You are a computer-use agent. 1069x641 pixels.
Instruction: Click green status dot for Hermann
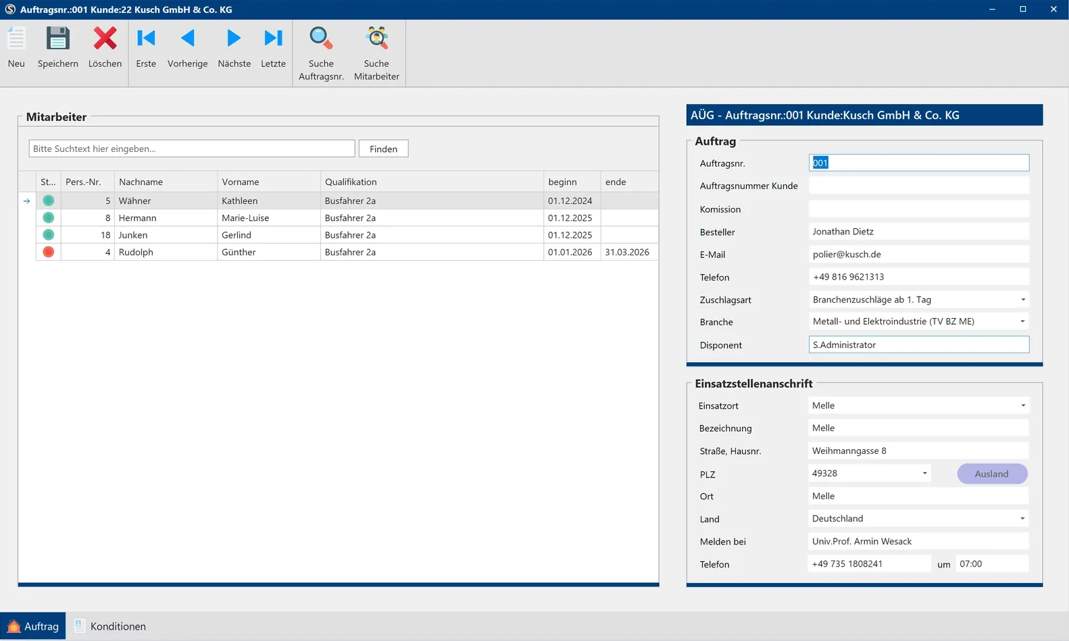48,217
